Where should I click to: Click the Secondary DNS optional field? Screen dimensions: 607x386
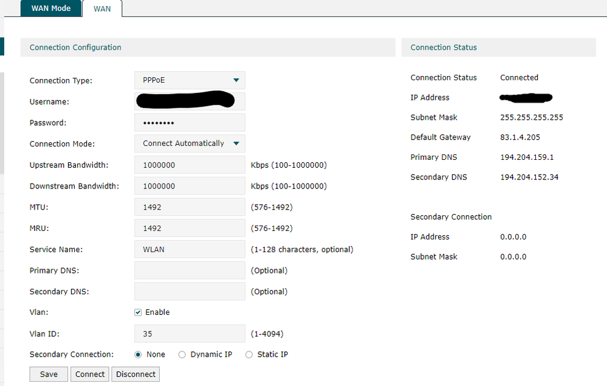(190, 292)
